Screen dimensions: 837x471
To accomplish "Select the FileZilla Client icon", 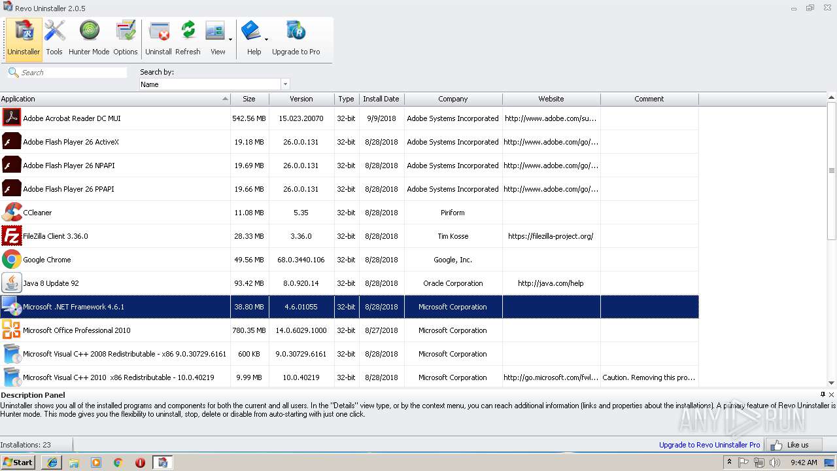I will click(11, 235).
